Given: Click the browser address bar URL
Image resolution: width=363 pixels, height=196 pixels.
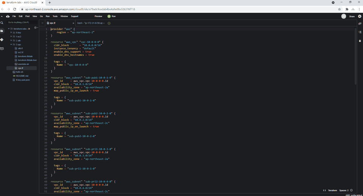Looking at the screenshot, I should coord(80,9).
